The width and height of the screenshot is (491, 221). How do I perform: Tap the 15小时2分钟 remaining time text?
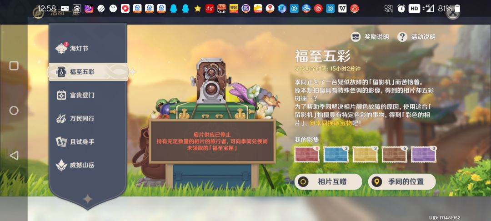[x=345, y=69]
